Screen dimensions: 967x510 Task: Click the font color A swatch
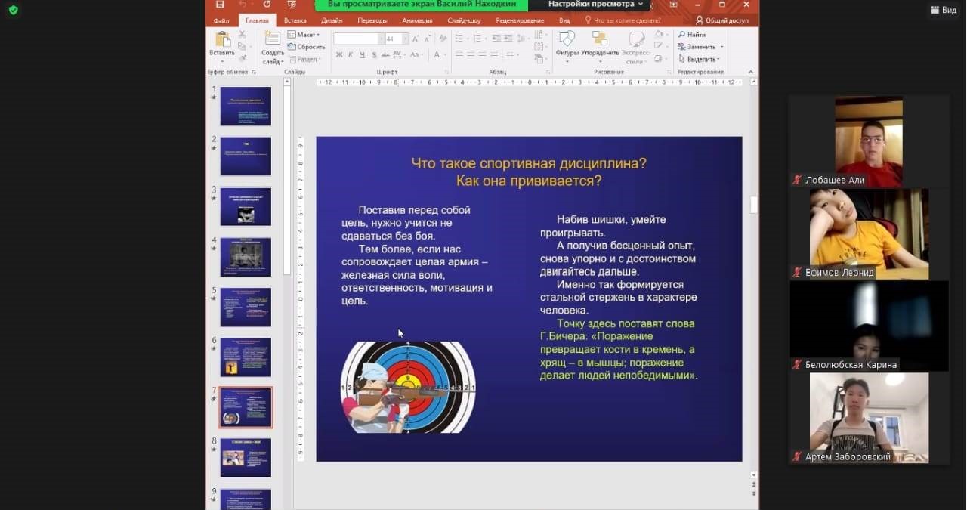[437, 54]
